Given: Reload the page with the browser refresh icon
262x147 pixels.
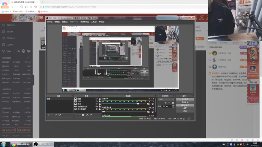Looking at the screenshot, I should coord(22,7).
